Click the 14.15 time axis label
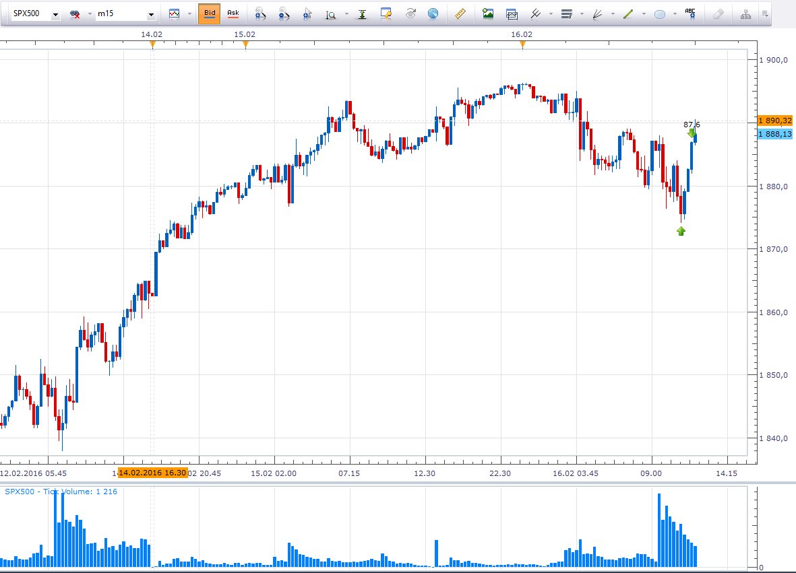Image resolution: width=796 pixels, height=573 pixels. pyautogui.click(x=727, y=473)
